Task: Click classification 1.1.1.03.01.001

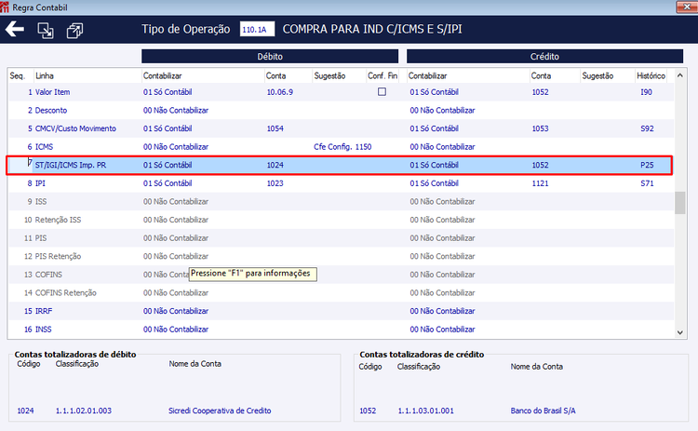Action: click(425, 411)
